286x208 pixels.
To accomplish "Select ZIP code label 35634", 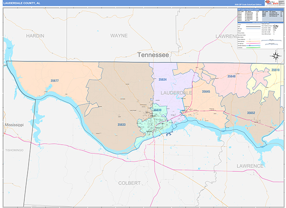I will [x=163, y=79].
